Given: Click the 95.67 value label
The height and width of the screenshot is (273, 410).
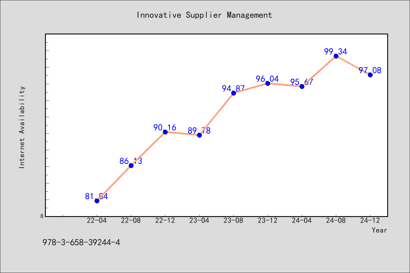Looking at the screenshot, I should point(302,82).
